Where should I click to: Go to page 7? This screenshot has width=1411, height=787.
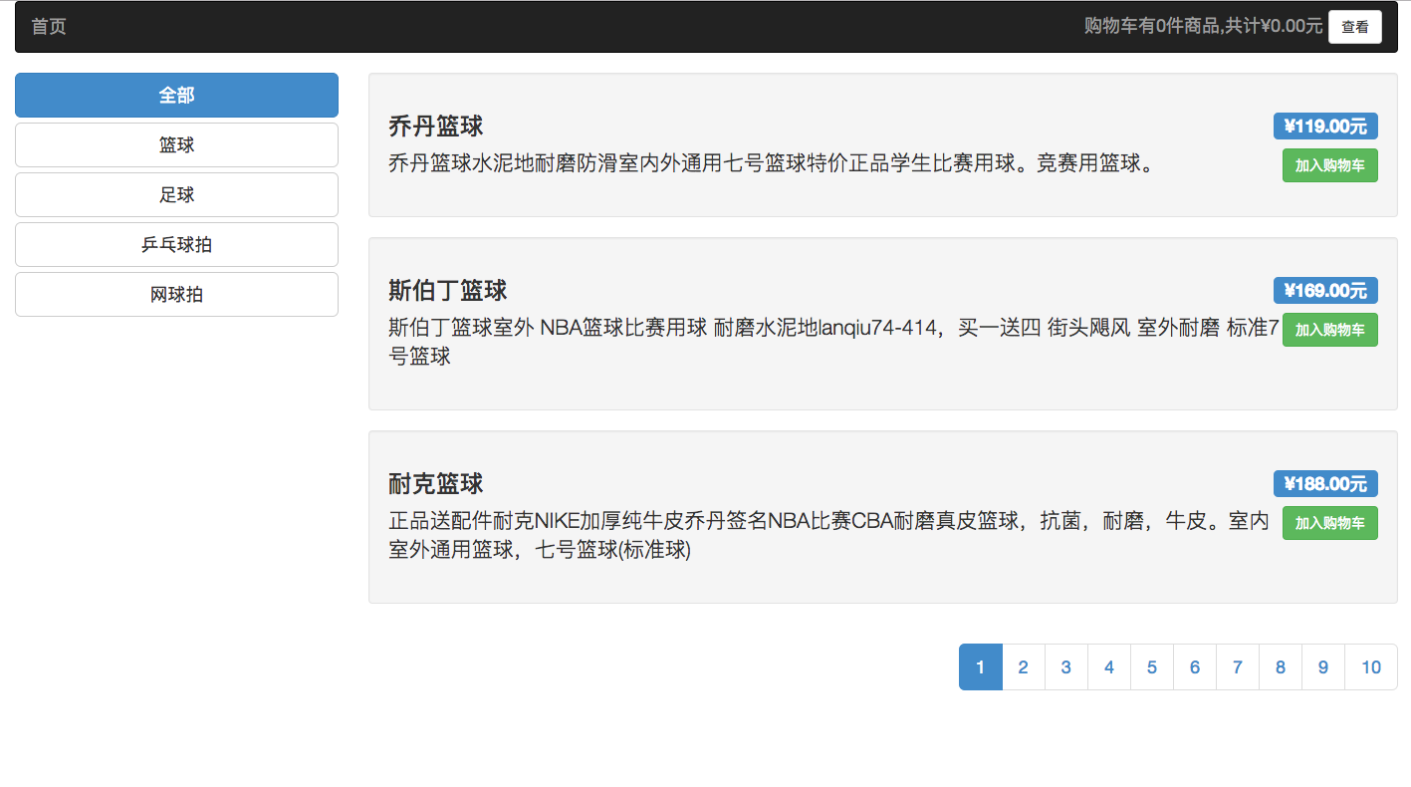[x=1238, y=666]
